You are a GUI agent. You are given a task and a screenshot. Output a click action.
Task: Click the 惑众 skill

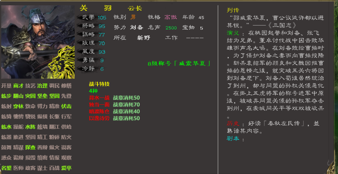pos(6,158)
